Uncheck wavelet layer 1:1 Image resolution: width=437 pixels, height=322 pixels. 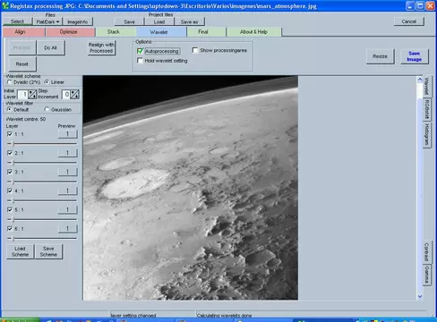(x=10, y=134)
